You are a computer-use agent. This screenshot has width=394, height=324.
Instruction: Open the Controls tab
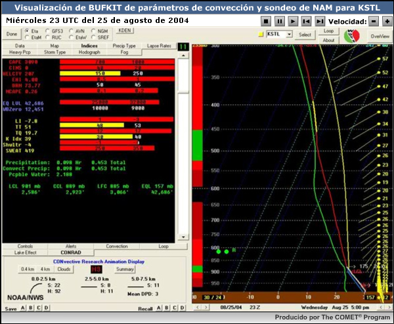(x=25, y=246)
